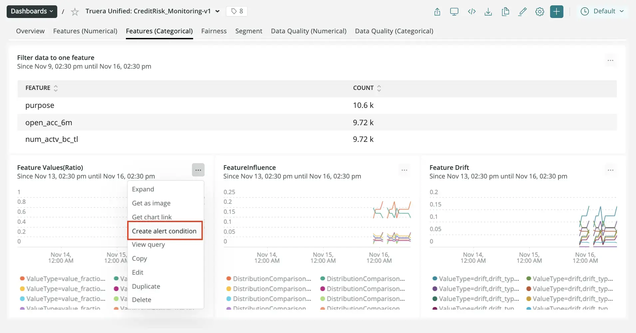This screenshot has width=636, height=333.
Task: Toggle green DistributionComparison legend in FeatureInfluence
Action: click(362, 279)
